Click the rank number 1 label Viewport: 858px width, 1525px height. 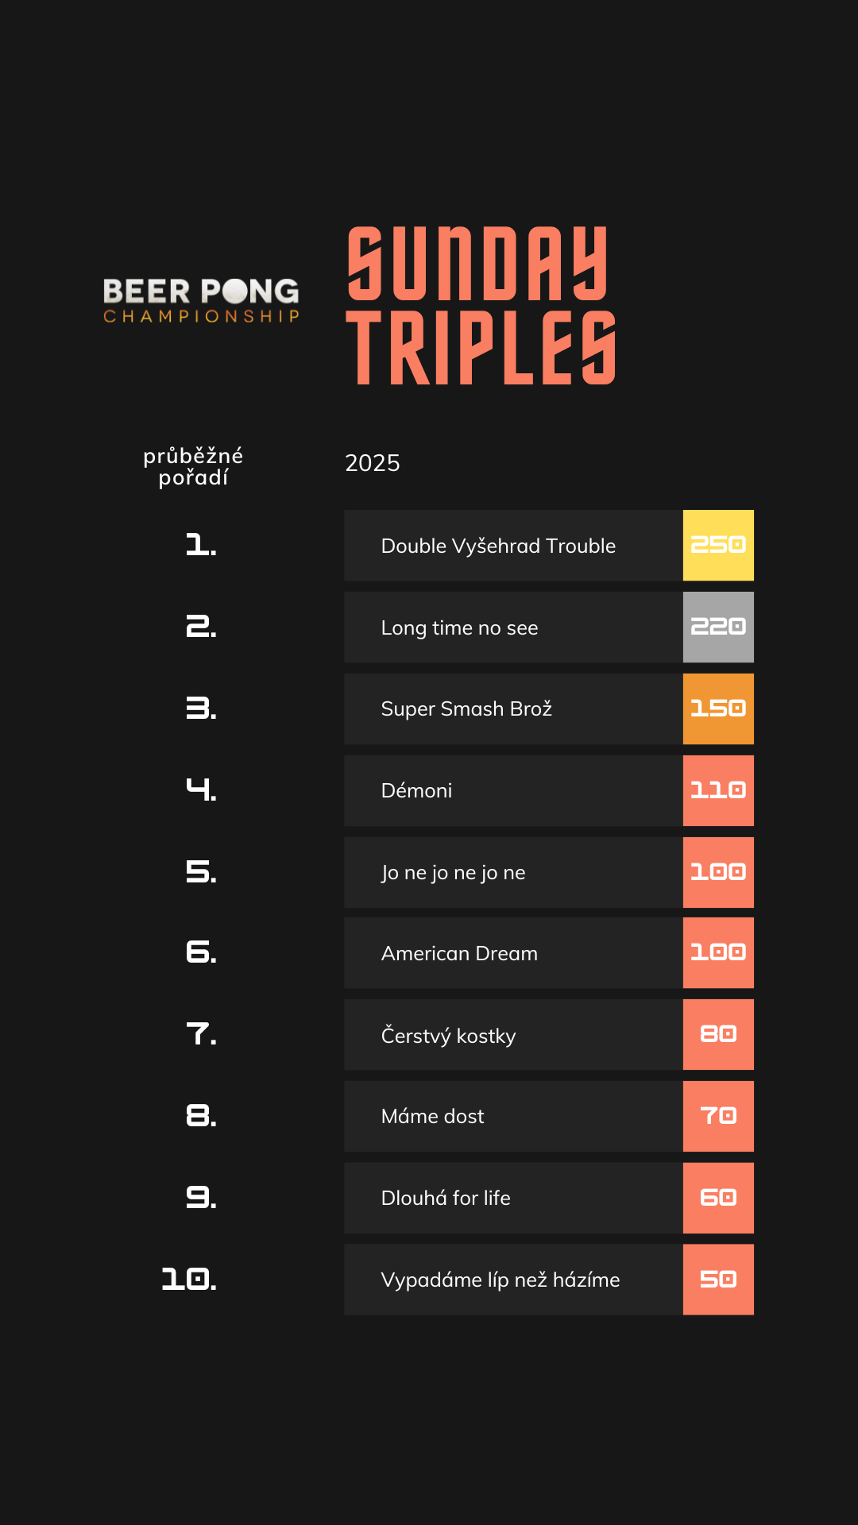pos(201,546)
